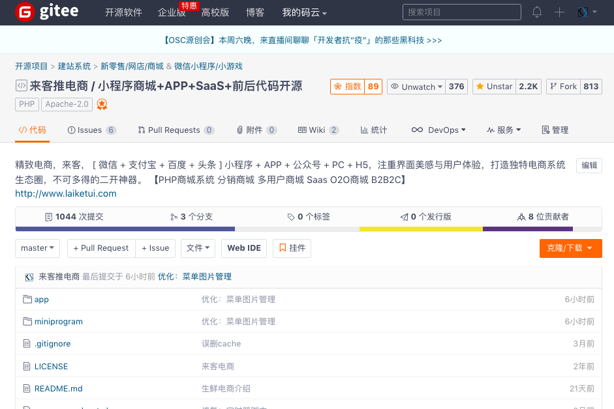Open README.md file
This screenshot has width=614, height=409.
pos(58,389)
